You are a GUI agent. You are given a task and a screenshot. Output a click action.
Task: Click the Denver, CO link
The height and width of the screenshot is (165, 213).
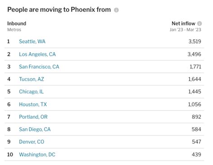click(31, 142)
